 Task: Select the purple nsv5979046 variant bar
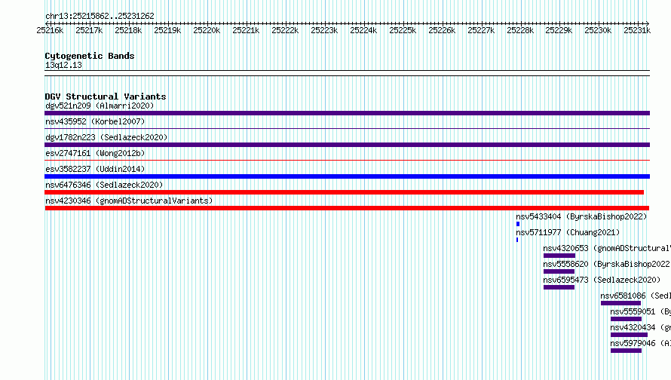626,351
